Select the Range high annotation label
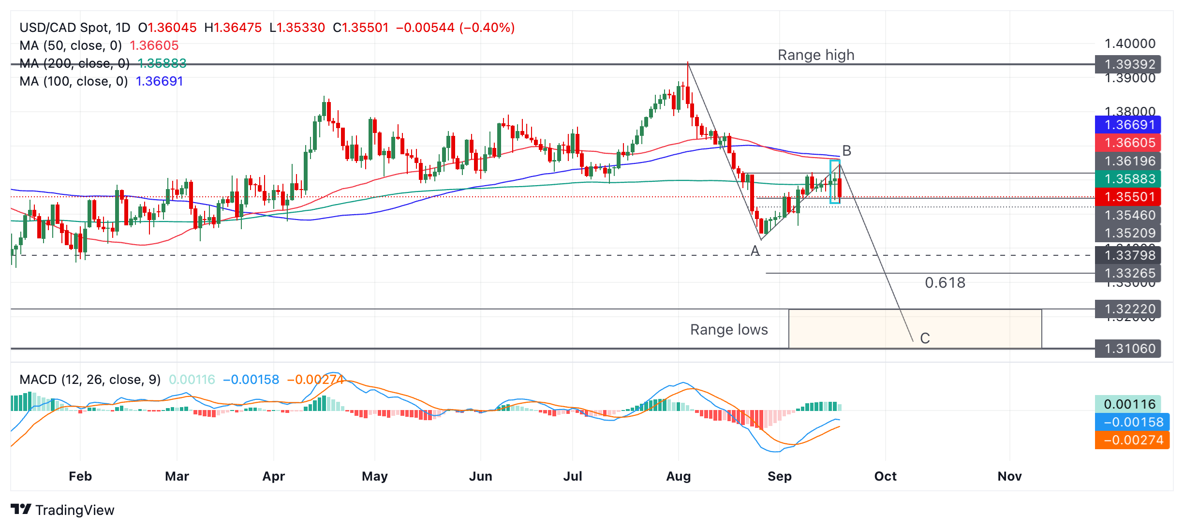Viewport: 1184px width, 528px height. 816,55
